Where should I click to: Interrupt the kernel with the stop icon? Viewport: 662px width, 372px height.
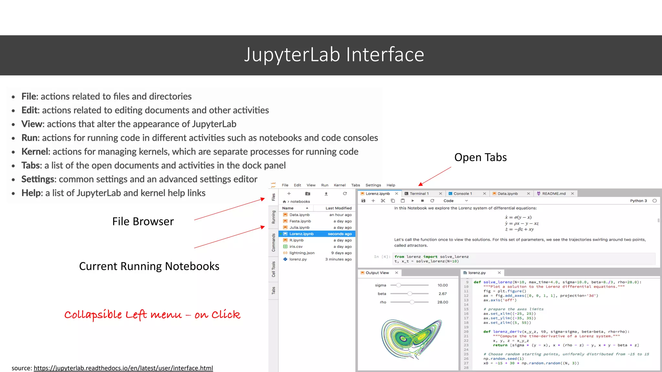click(x=422, y=201)
